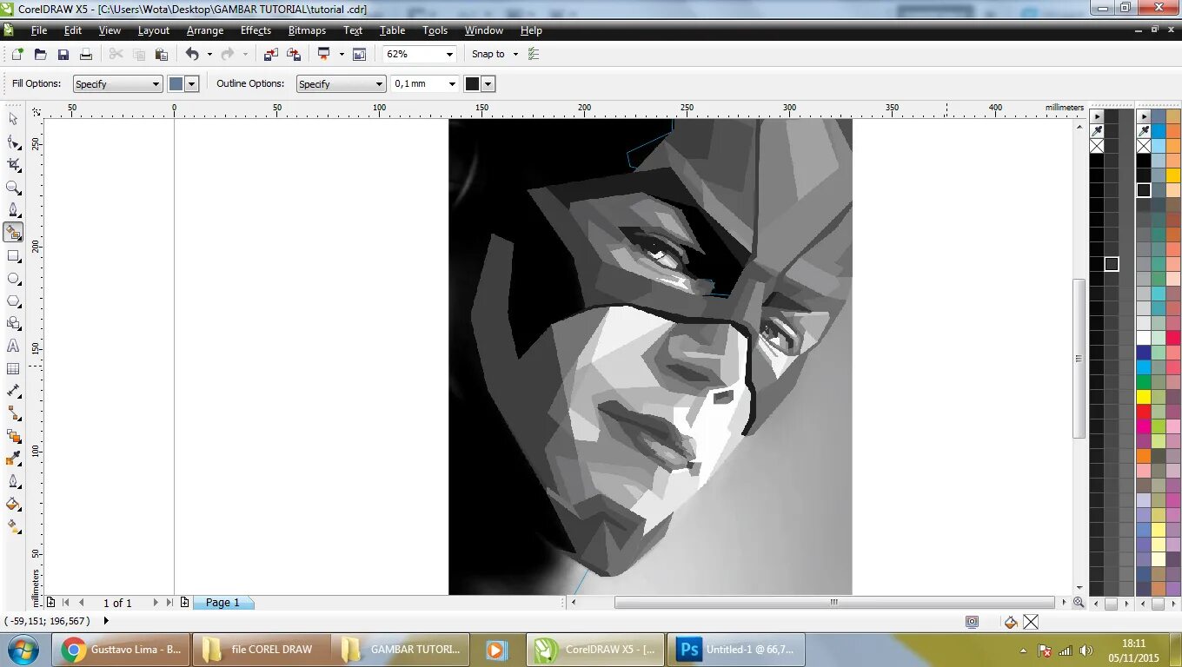Select the Freehand pen tool
This screenshot has height=667, width=1182.
pos(13,210)
